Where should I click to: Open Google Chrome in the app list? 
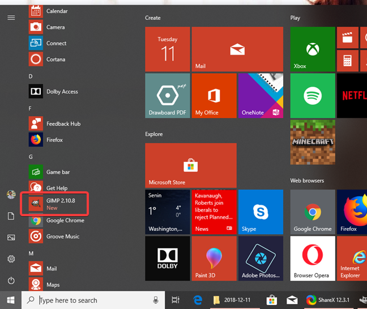[57, 220]
